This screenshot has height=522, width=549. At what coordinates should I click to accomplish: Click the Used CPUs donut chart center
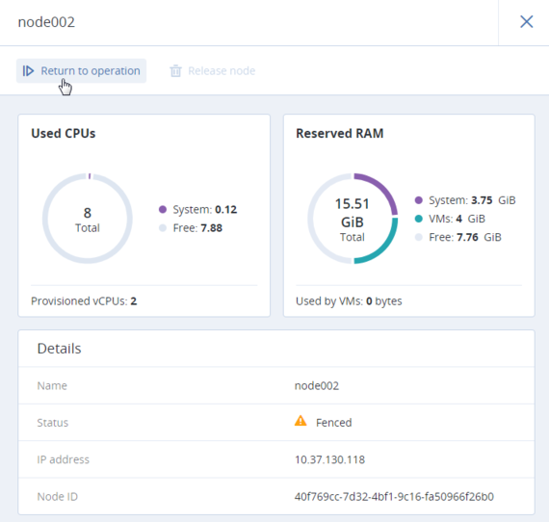88,219
